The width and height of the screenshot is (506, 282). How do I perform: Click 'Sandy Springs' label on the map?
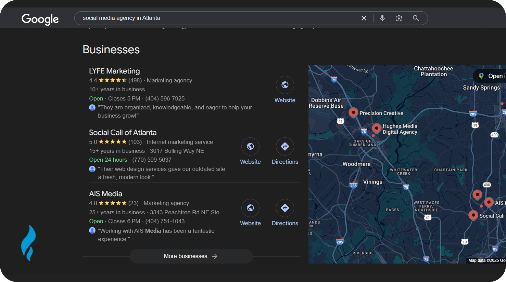tap(481, 88)
